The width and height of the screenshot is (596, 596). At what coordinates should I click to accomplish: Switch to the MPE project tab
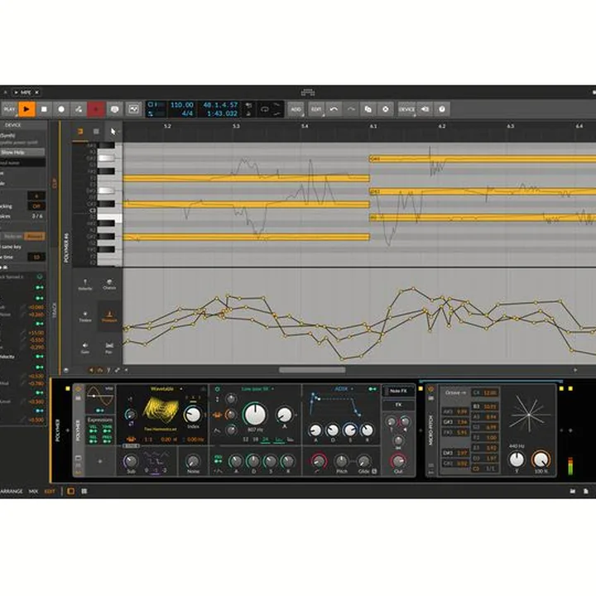[26, 93]
